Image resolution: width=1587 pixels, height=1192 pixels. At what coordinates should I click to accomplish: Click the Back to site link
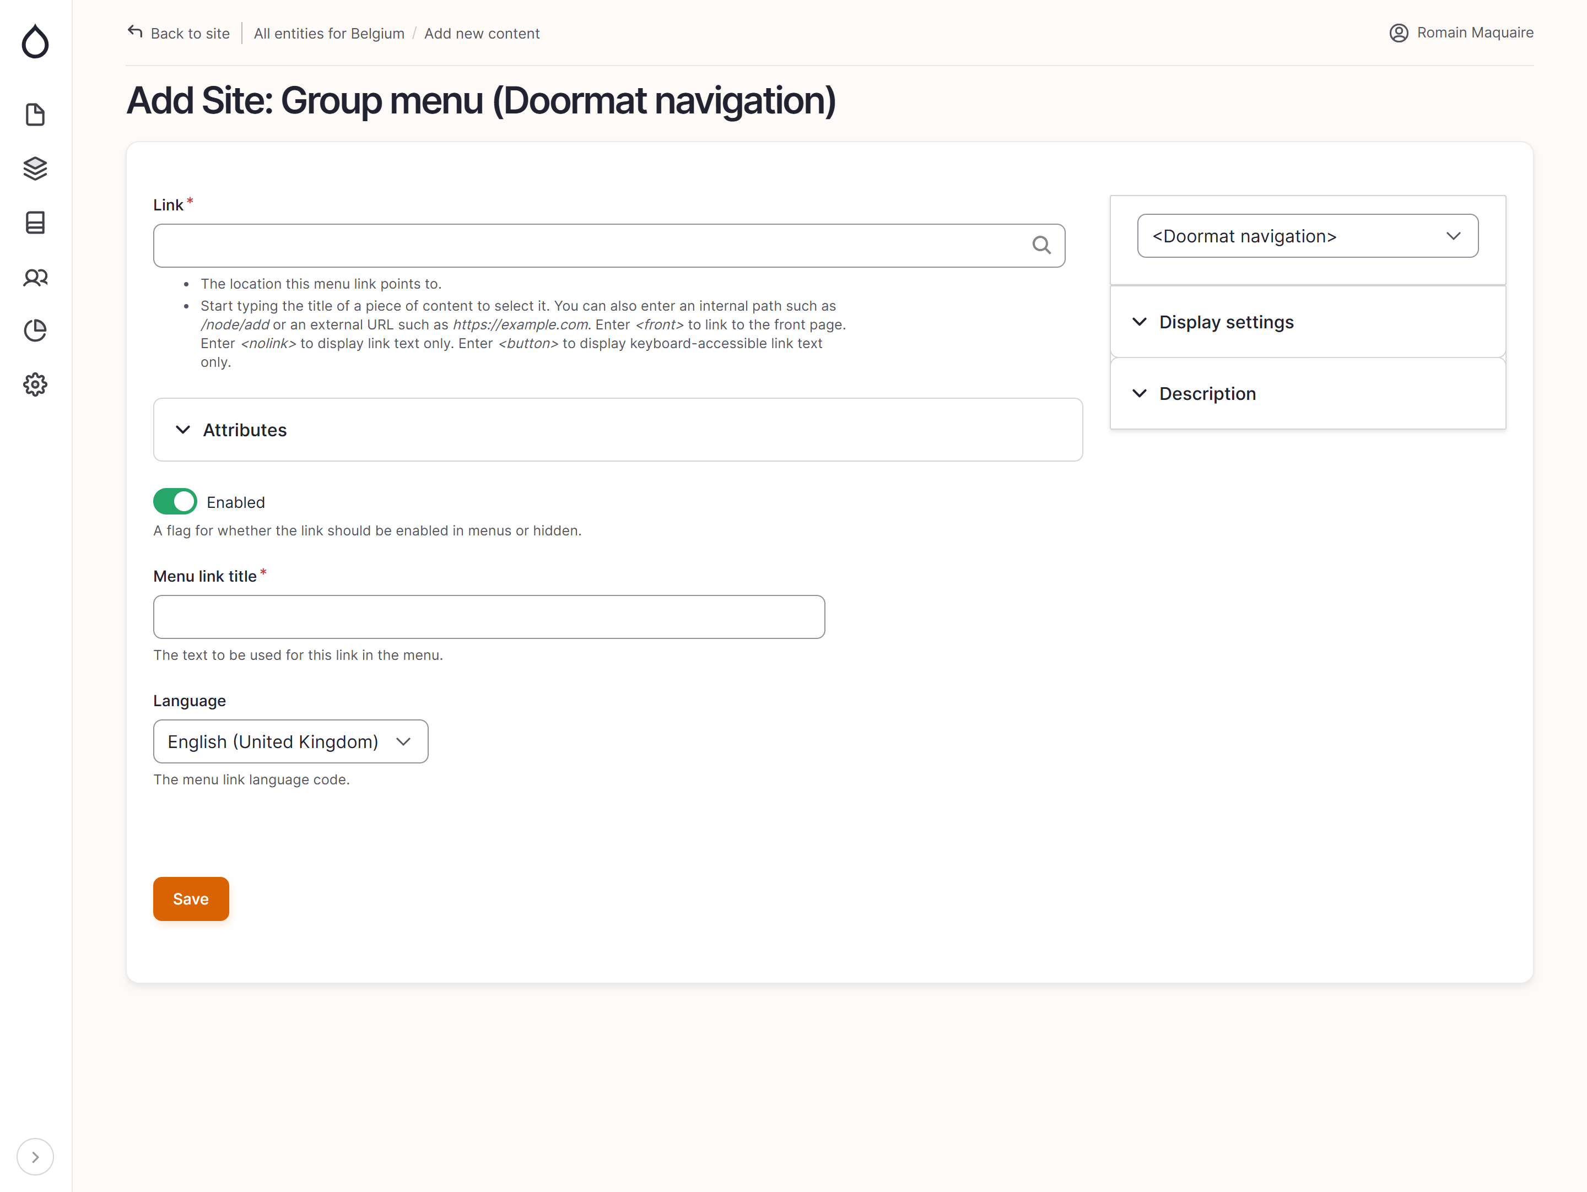click(190, 34)
